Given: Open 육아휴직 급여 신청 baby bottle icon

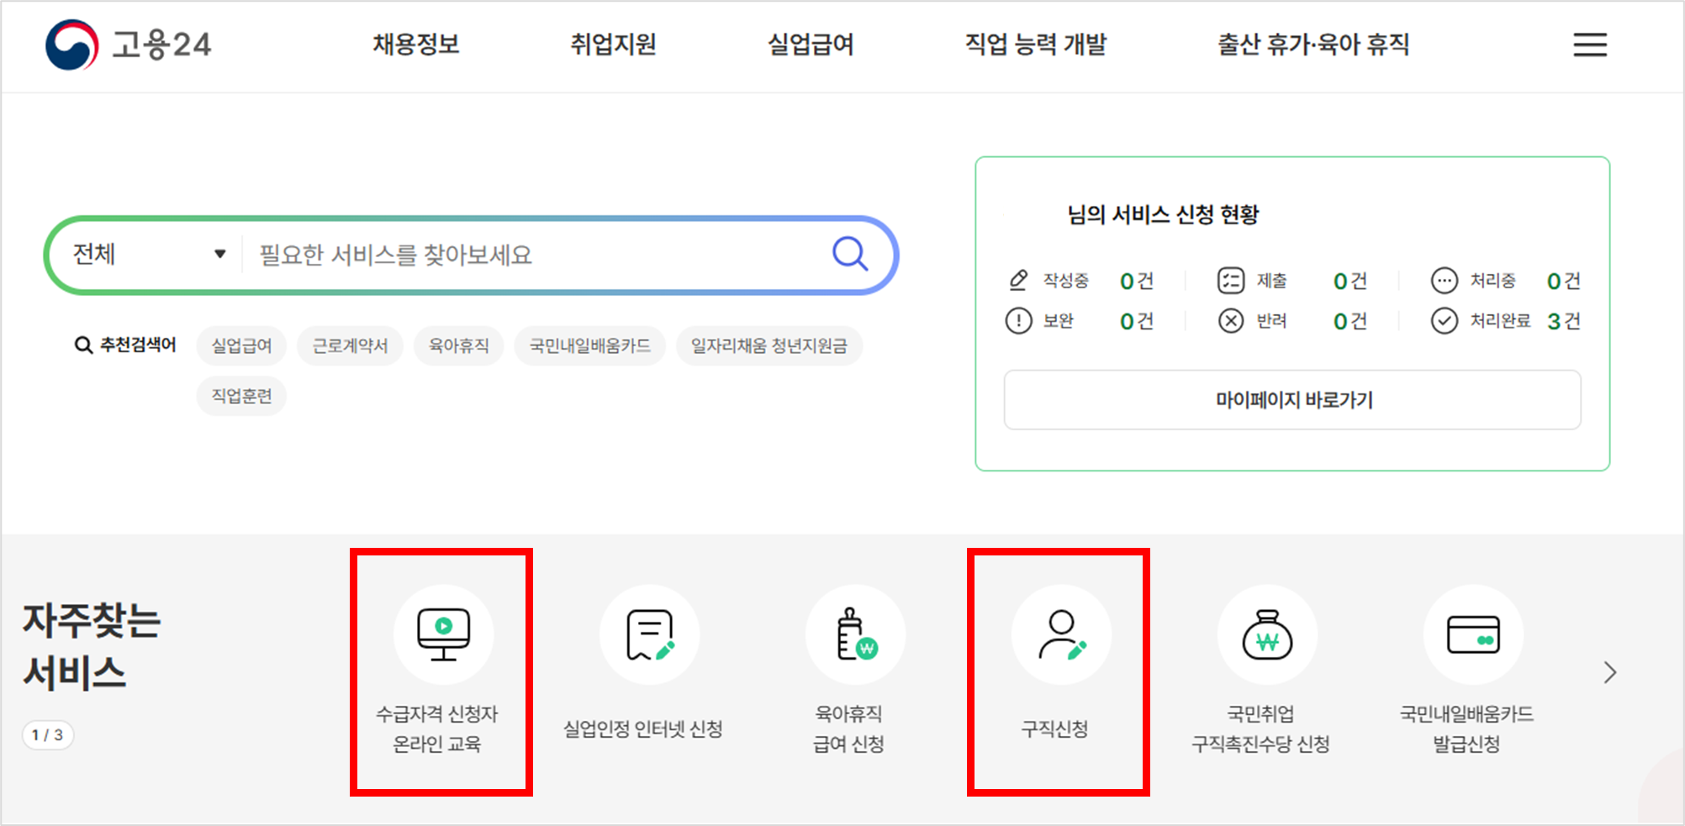Looking at the screenshot, I should [855, 634].
